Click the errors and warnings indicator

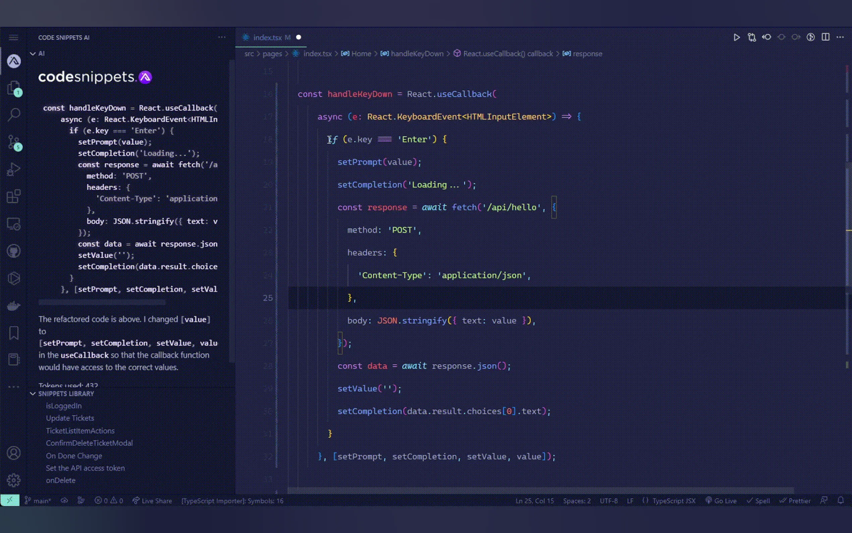click(108, 500)
